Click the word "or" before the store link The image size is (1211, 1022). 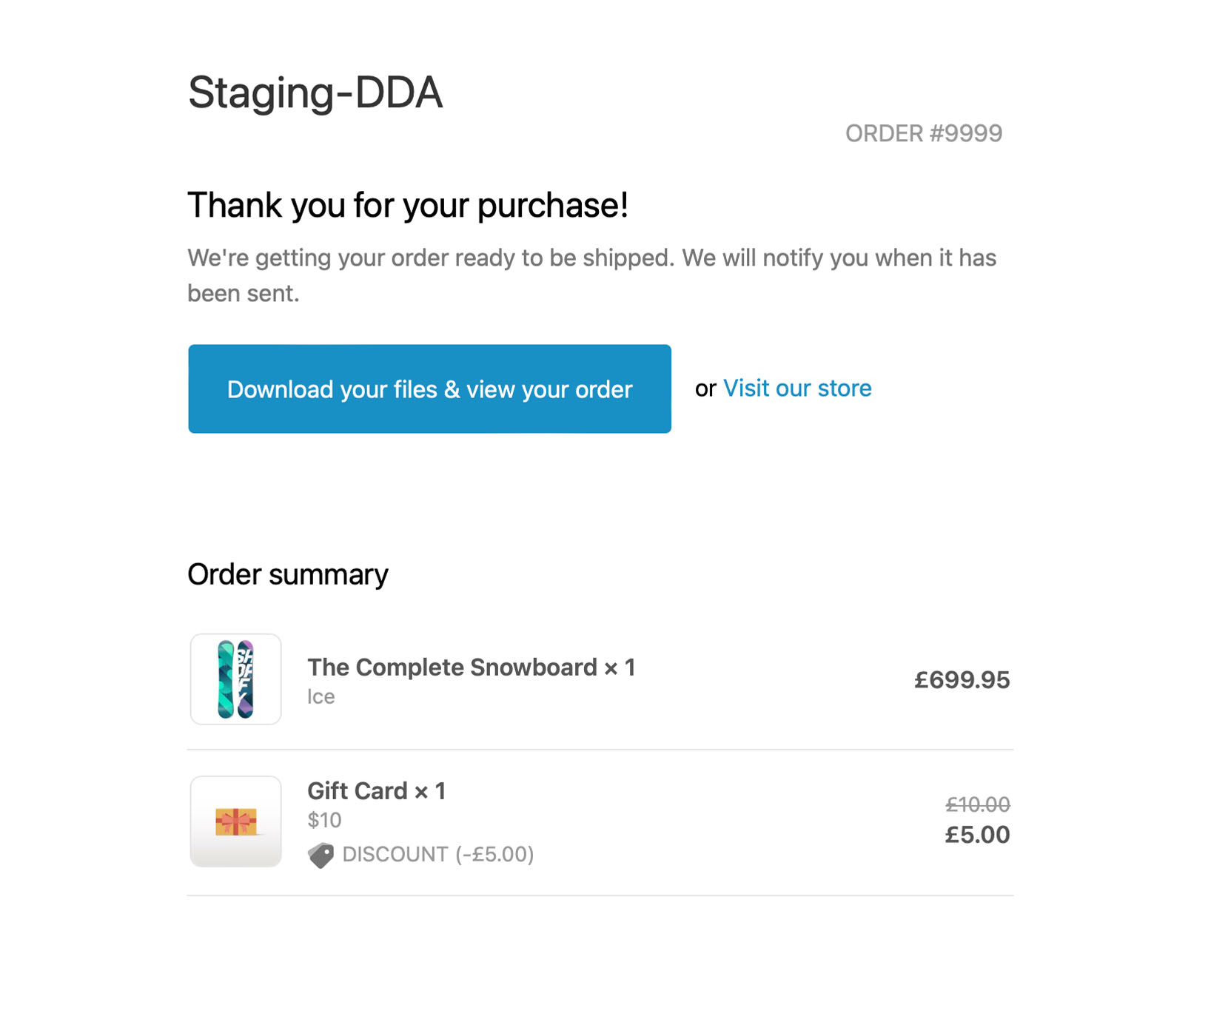(705, 389)
